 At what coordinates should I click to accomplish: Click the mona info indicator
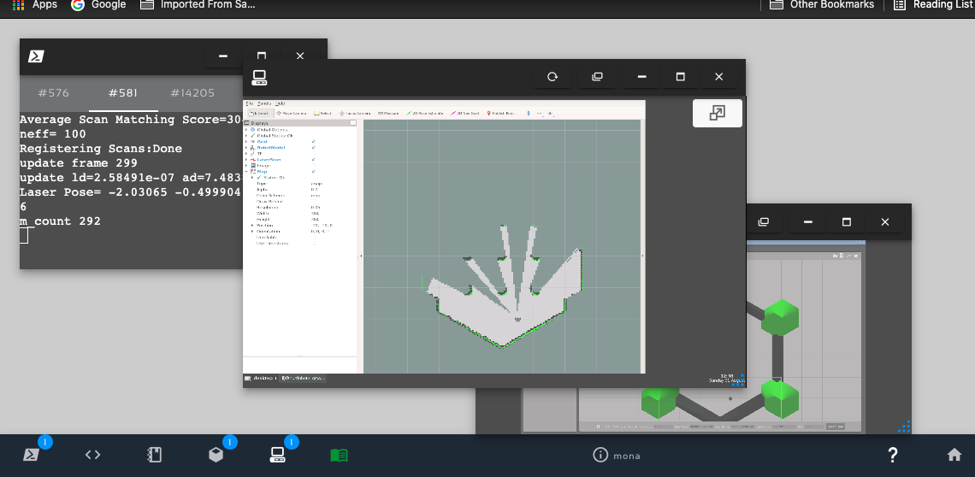616,456
